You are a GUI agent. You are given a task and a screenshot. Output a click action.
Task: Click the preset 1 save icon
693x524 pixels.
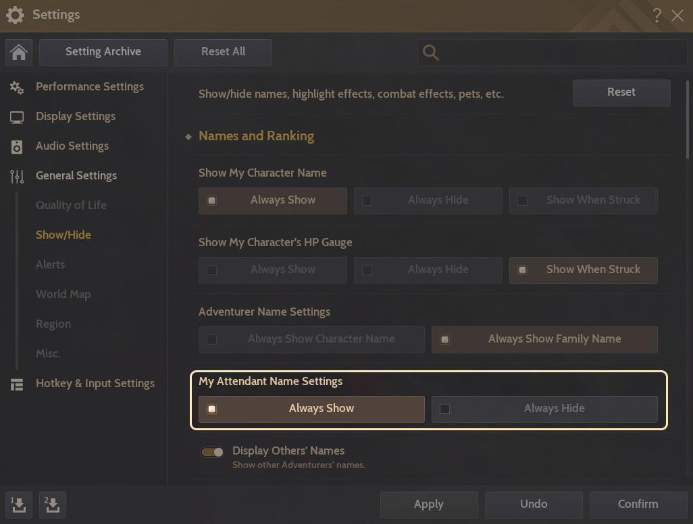(x=19, y=504)
